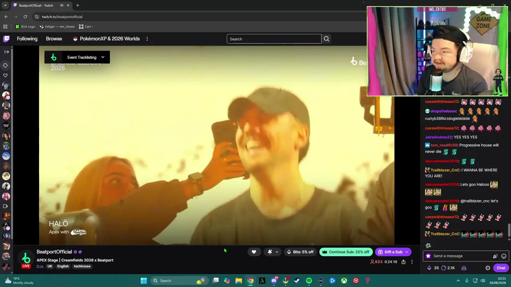The image size is (511, 287).
Task: Click the address bar URL
Action: coord(62,17)
